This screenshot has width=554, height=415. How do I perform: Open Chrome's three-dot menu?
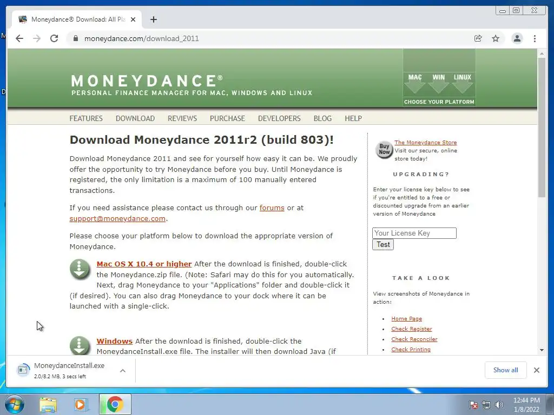pos(535,38)
